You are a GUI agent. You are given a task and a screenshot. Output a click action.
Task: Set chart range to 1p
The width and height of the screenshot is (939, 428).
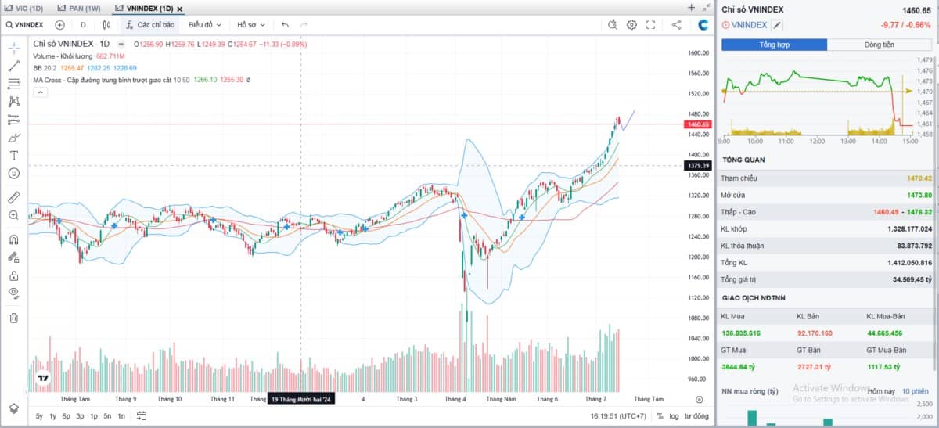pos(94,416)
